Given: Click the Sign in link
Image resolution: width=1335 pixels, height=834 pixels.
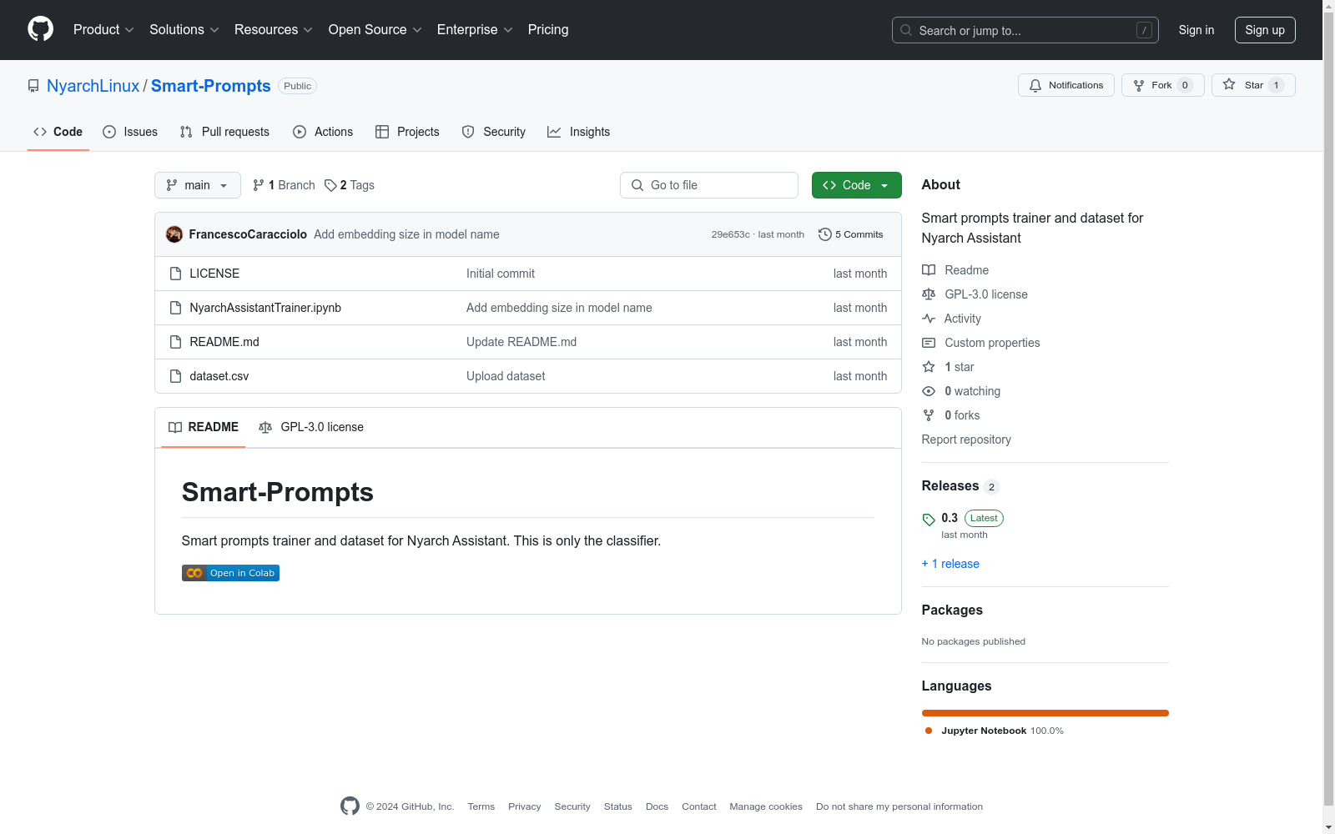Looking at the screenshot, I should click(1196, 30).
